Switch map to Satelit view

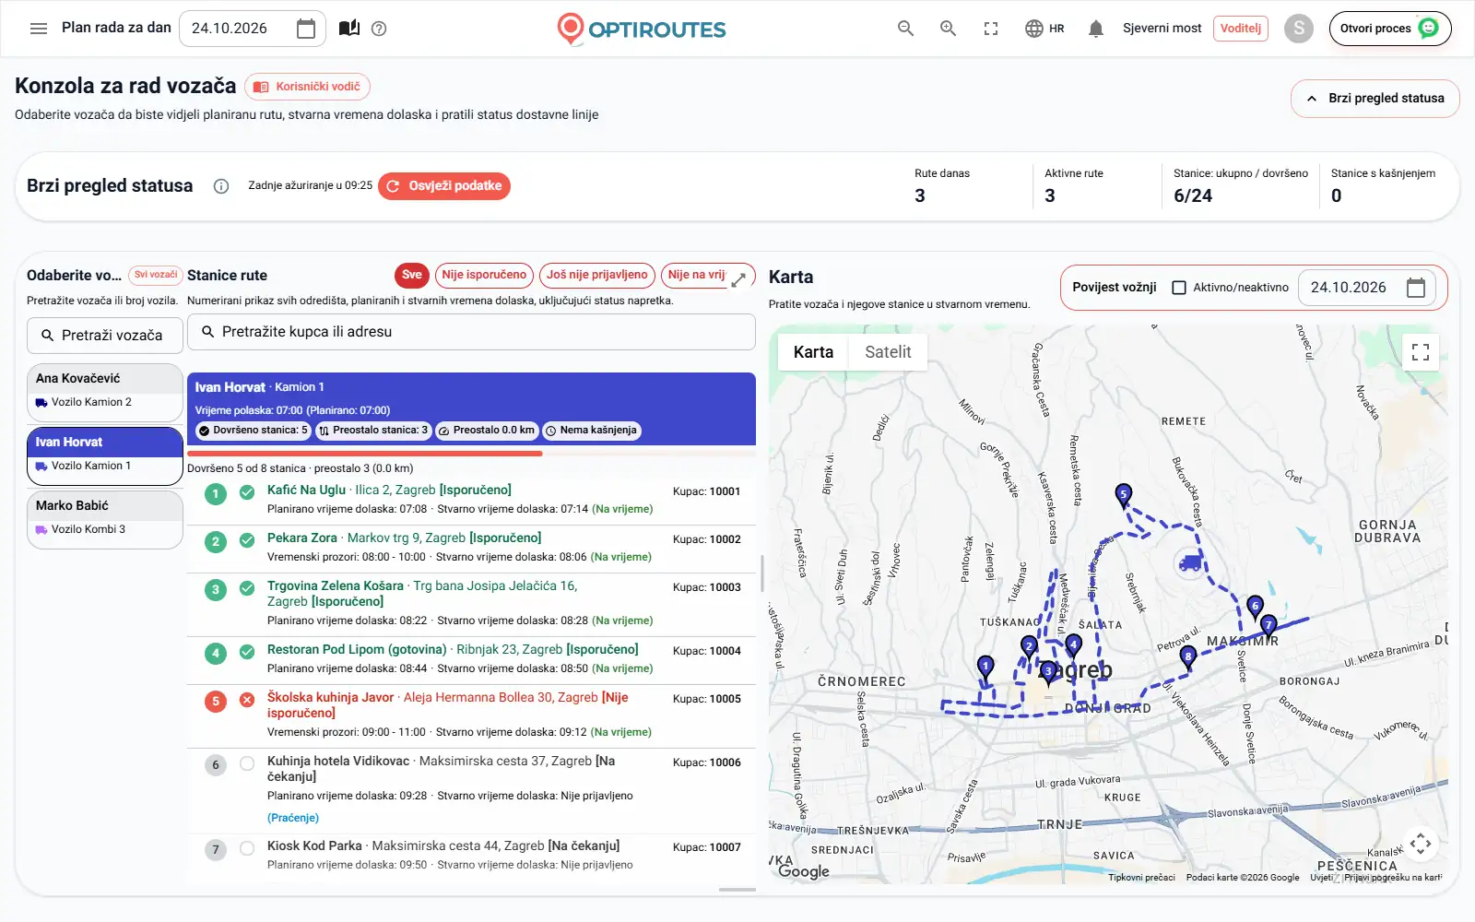[888, 352]
